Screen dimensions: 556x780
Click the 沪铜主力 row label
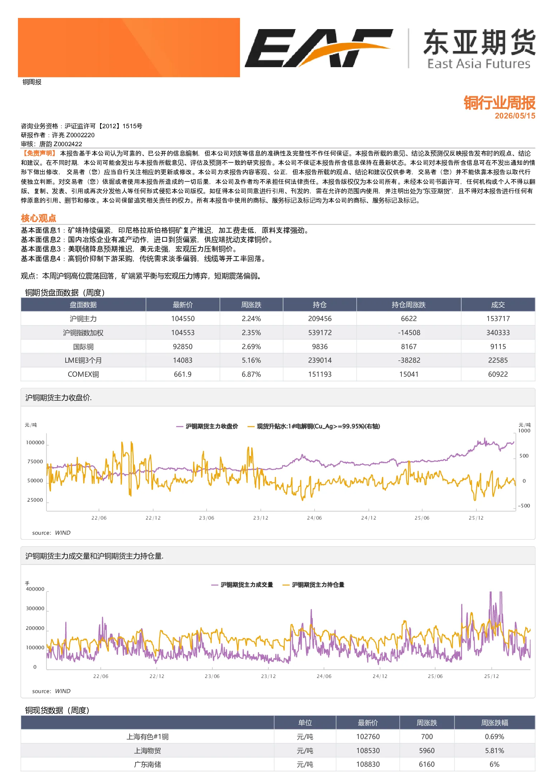83,319
